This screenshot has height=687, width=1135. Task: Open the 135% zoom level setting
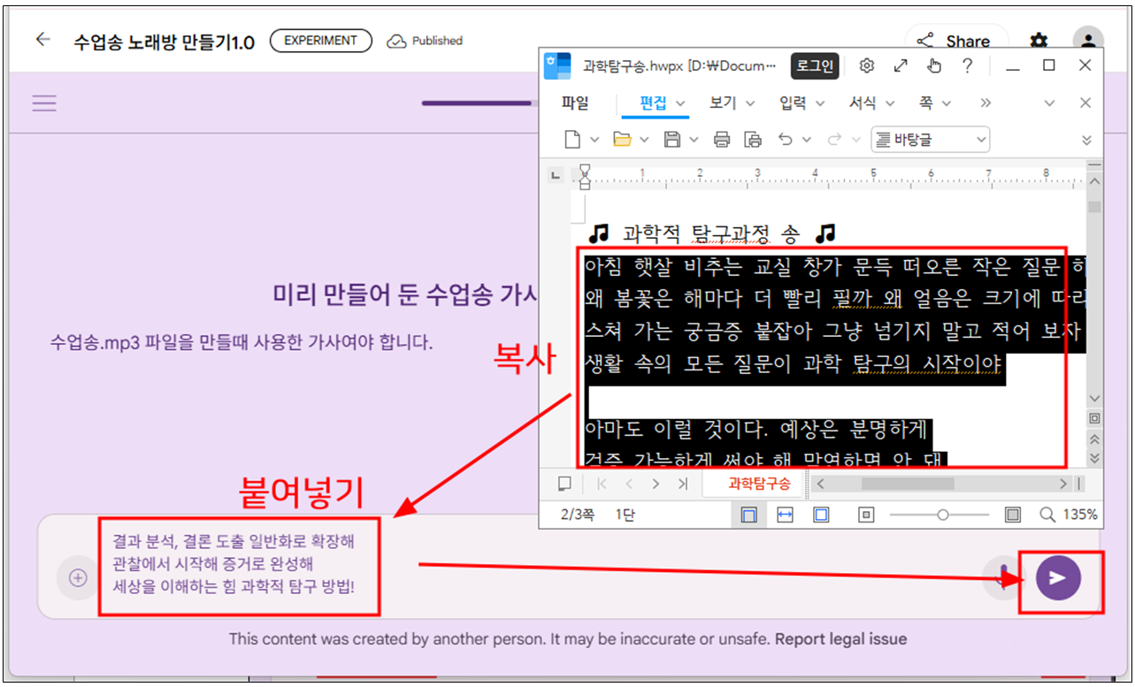1079,515
